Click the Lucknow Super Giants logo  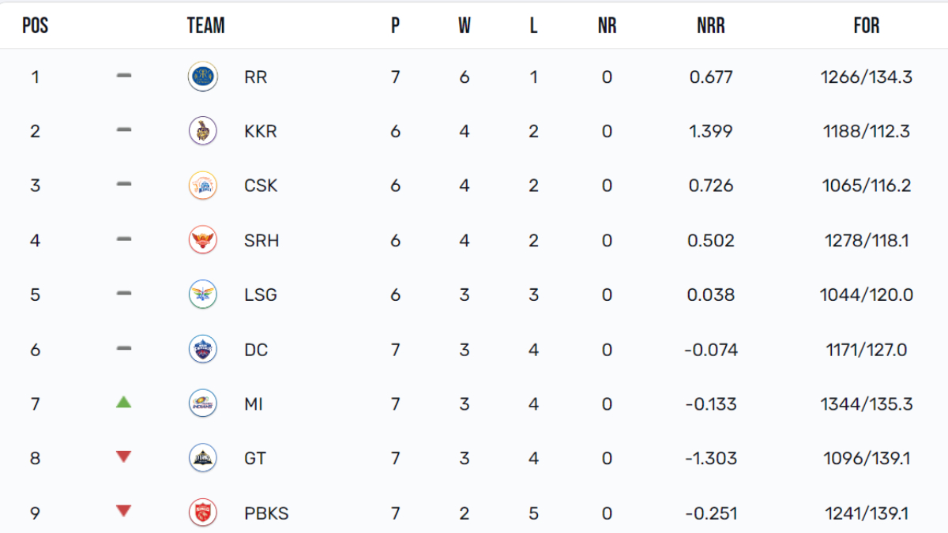(x=203, y=295)
